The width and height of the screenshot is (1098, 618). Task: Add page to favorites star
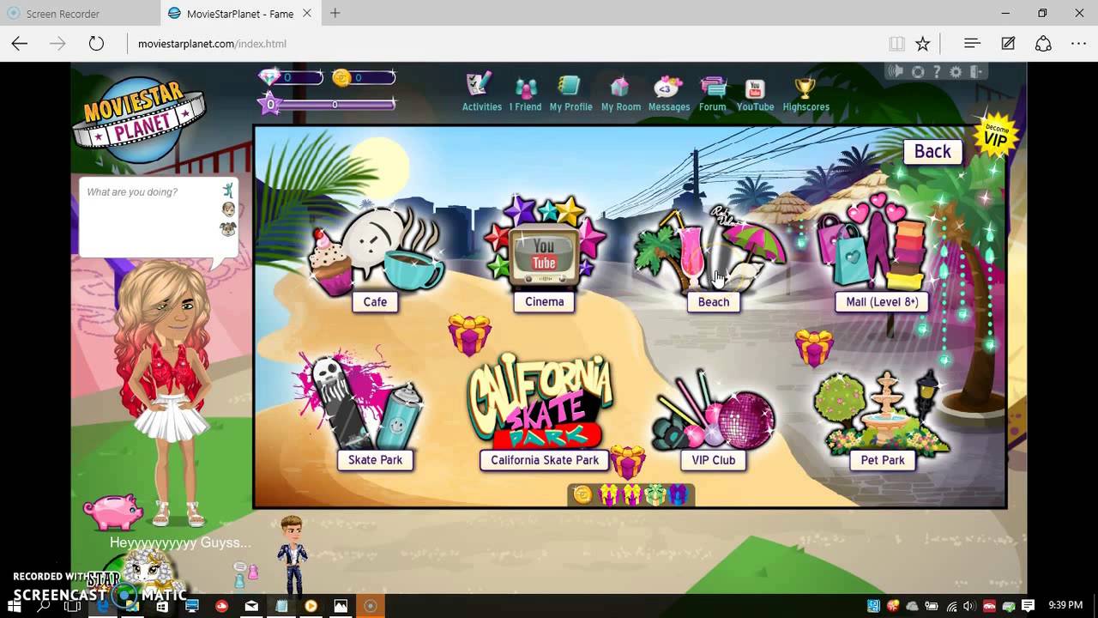(922, 44)
